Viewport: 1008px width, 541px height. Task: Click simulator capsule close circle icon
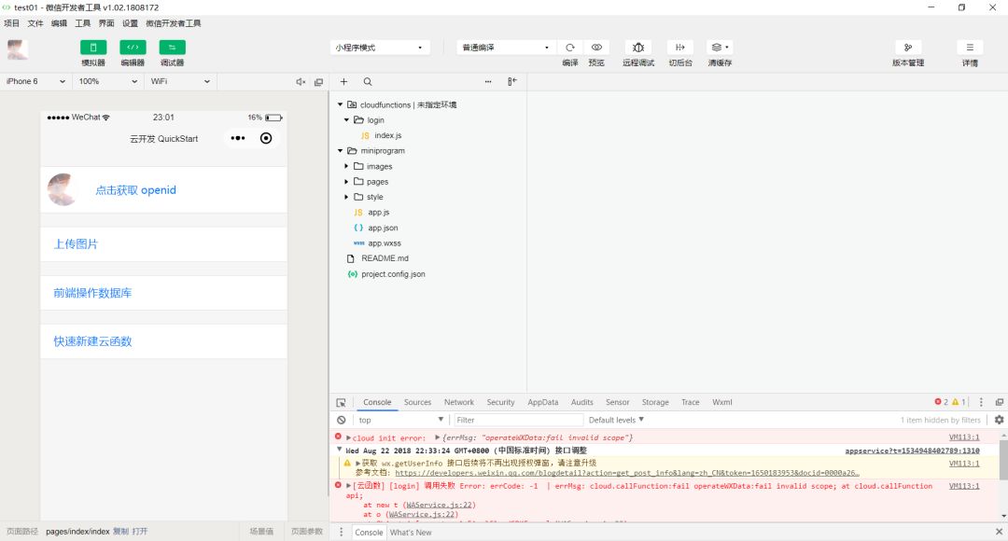coord(266,138)
